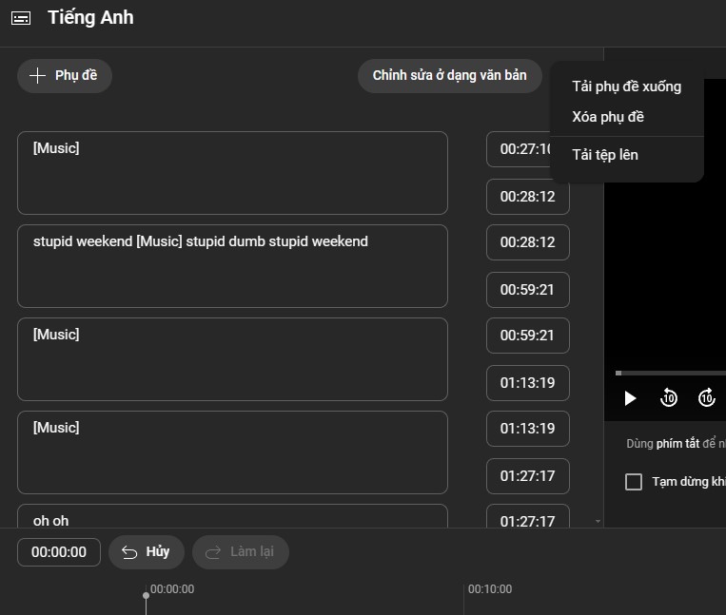Click the 01:13:19 end time field
726x615 pixels.
(x=527, y=383)
